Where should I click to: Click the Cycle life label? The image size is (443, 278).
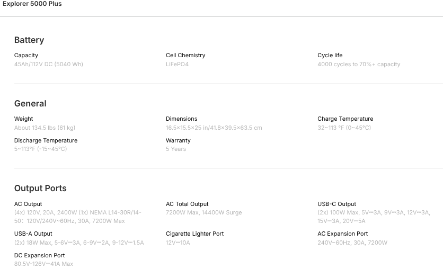point(330,55)
